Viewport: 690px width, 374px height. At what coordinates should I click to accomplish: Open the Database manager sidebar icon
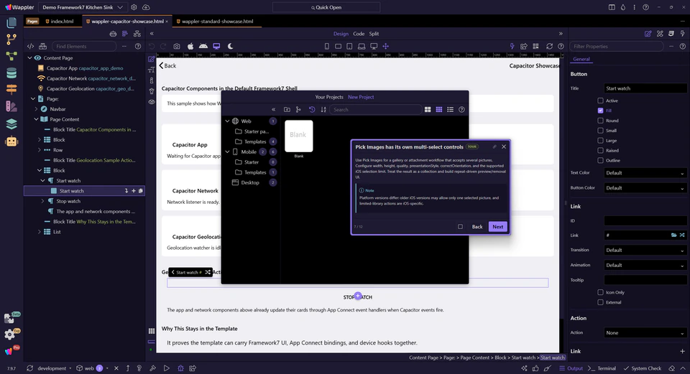pyautogui.click(x=11, y=73)
